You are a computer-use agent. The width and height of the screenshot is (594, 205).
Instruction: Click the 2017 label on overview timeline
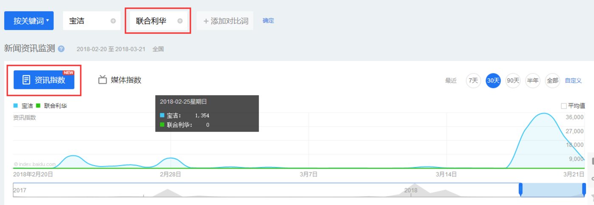coord(20,191)
